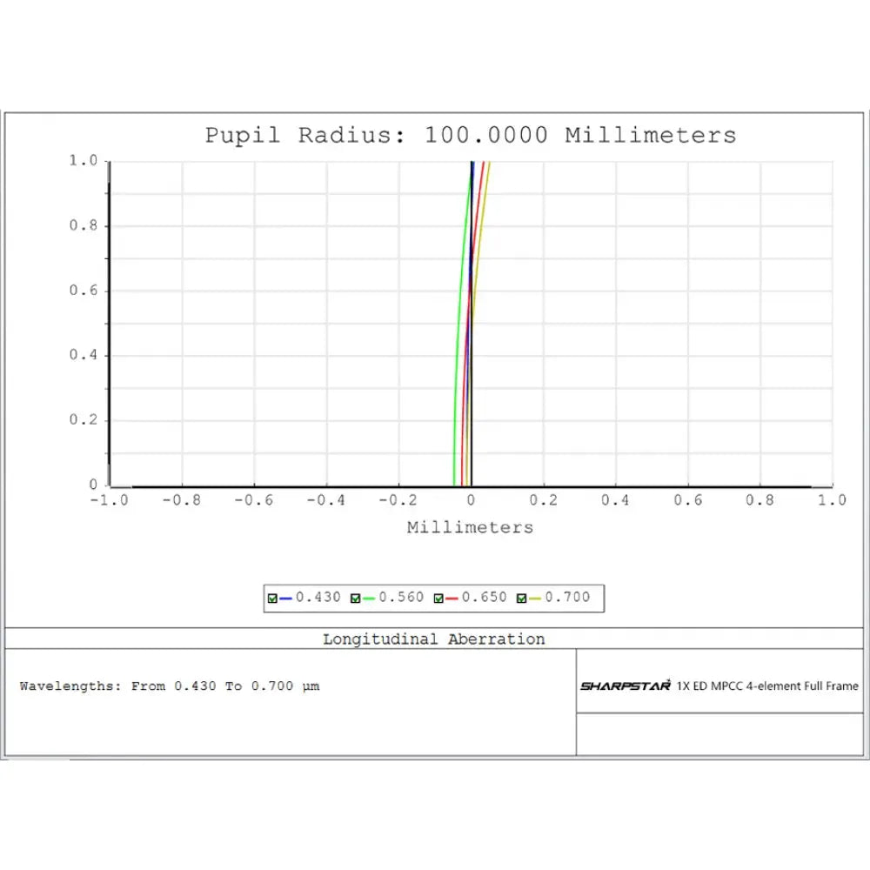Click the SharpStar logo
This screenshot has height=870, width=870.
pyautogui.click(x=626, y=686)
